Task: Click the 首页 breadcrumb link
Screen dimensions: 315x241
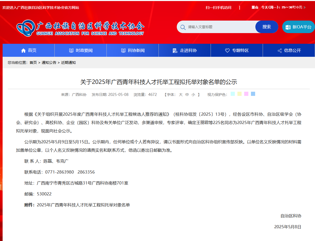Action: (33, 63)
